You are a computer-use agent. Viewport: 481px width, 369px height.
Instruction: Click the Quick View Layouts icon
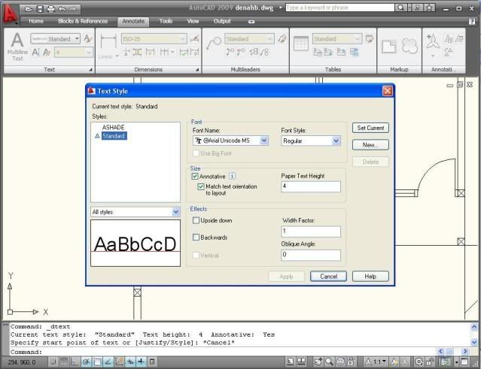302,362
